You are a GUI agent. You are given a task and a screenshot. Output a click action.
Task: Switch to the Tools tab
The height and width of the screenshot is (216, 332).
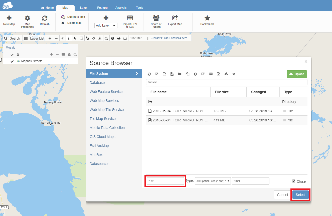pos(139,8)
